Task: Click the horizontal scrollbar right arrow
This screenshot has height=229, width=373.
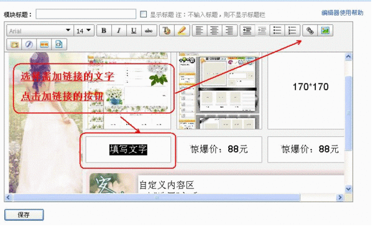Action: (339, 197)
